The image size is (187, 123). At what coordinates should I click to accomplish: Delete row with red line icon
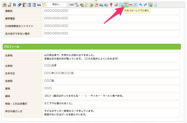(x=131, y=5)
